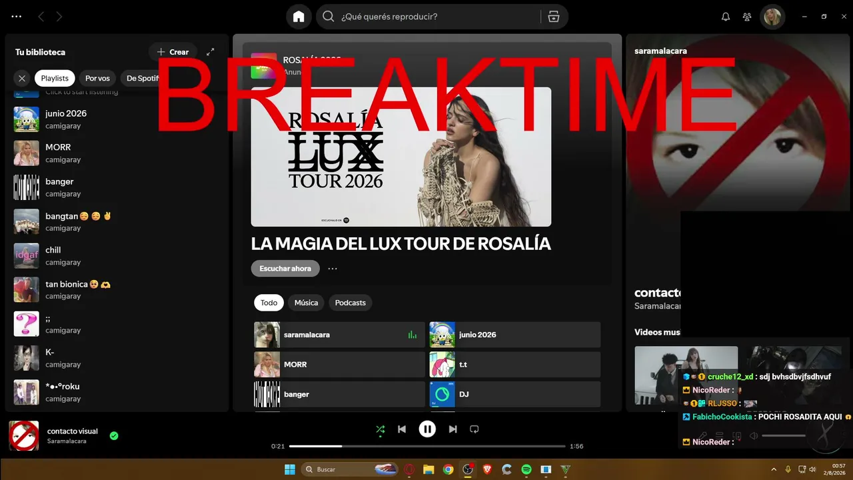This screenshot has width=853, height=480.
Task: Open the profile avatar menu
Action: click(x=772, y=17)
